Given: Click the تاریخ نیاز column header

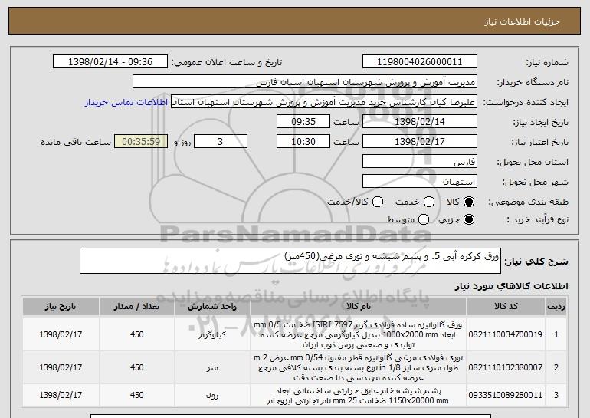Looking at the screenshot, I should pos(61,307).
